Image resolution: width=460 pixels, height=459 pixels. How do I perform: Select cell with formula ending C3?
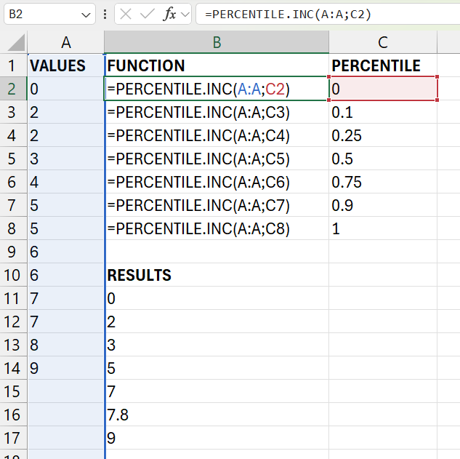click(x=217, y=112)
